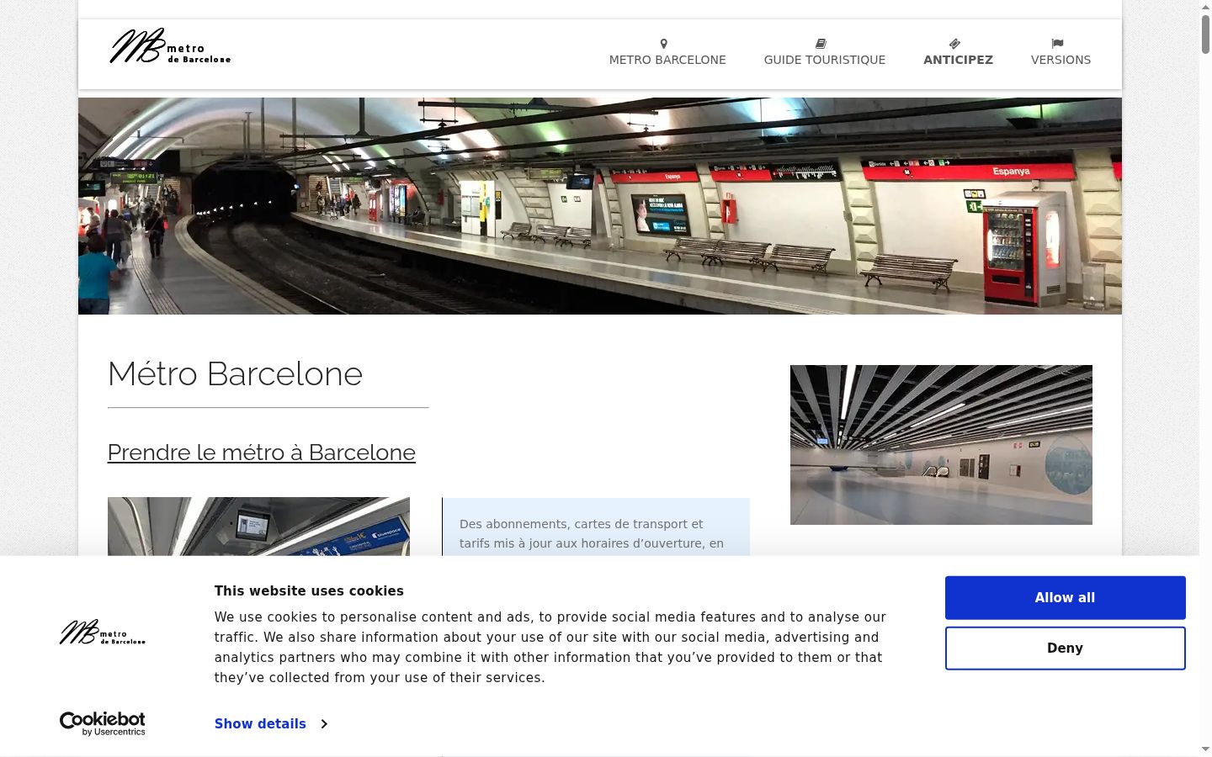Open the METRO BARCELONE menu

667,60
